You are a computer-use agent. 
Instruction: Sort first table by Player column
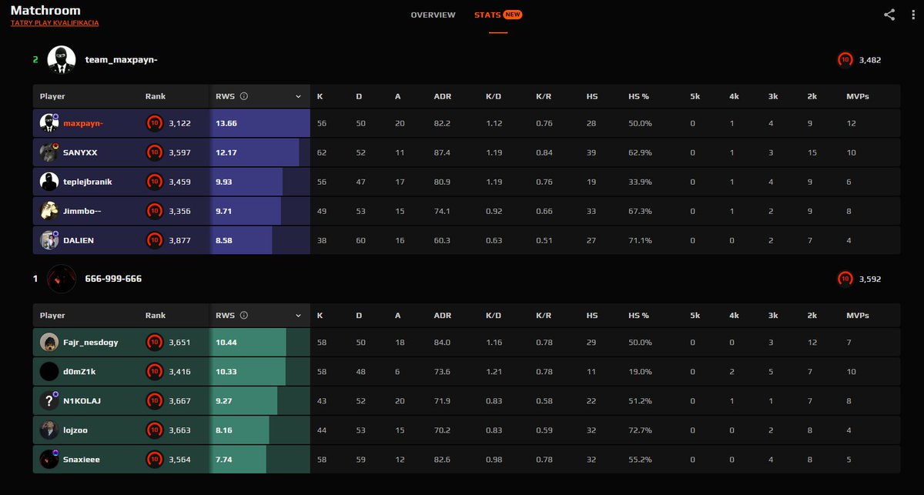(x=52, y=96)
